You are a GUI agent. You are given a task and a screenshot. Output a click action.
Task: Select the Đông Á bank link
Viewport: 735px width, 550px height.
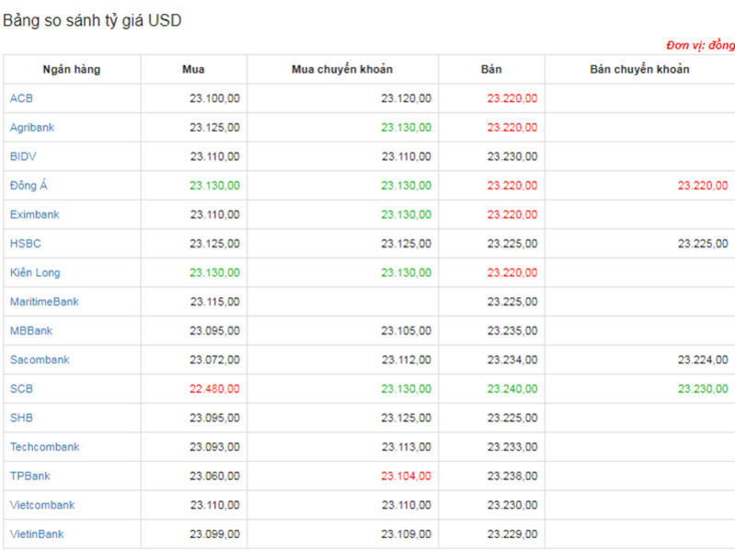(x=29, y=186)
